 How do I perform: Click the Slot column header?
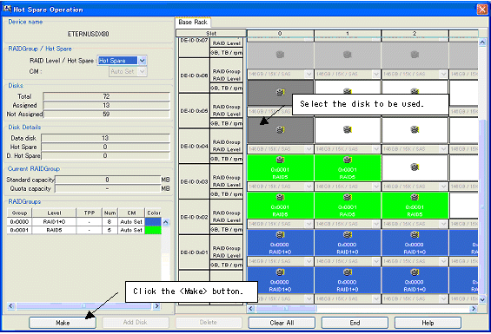pyautogui.click(x=211, y=33)
